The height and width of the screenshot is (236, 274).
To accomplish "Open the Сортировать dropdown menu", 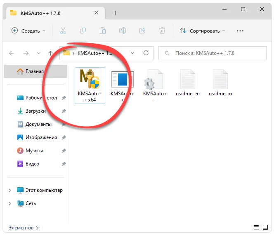I will [202, 31].
